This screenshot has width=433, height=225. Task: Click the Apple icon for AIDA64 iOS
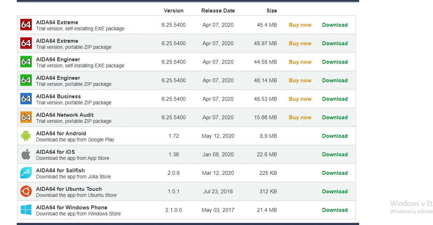(x=26, y=154)
